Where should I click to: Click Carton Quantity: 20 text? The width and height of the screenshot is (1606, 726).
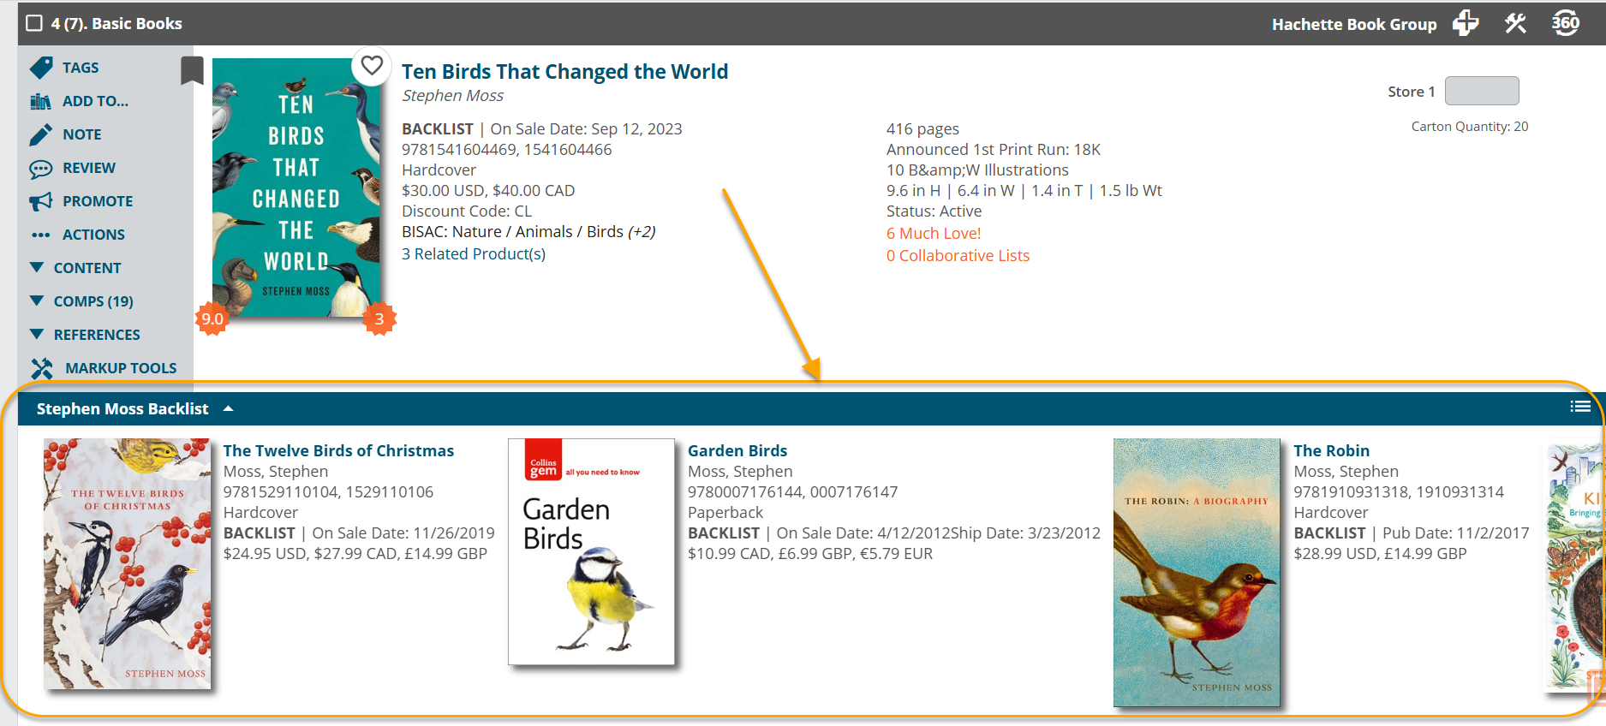(1470, 127)
